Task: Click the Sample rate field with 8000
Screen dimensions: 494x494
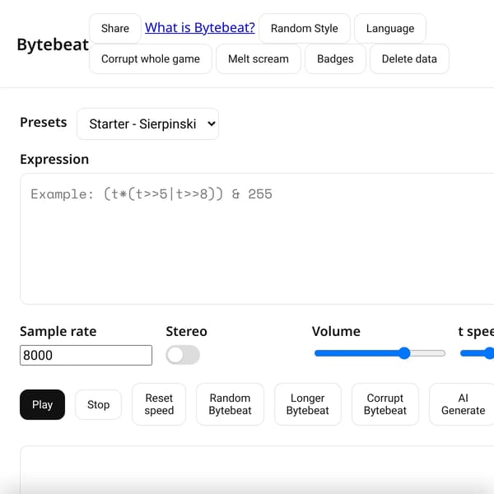Action: (x=86, y=355)
